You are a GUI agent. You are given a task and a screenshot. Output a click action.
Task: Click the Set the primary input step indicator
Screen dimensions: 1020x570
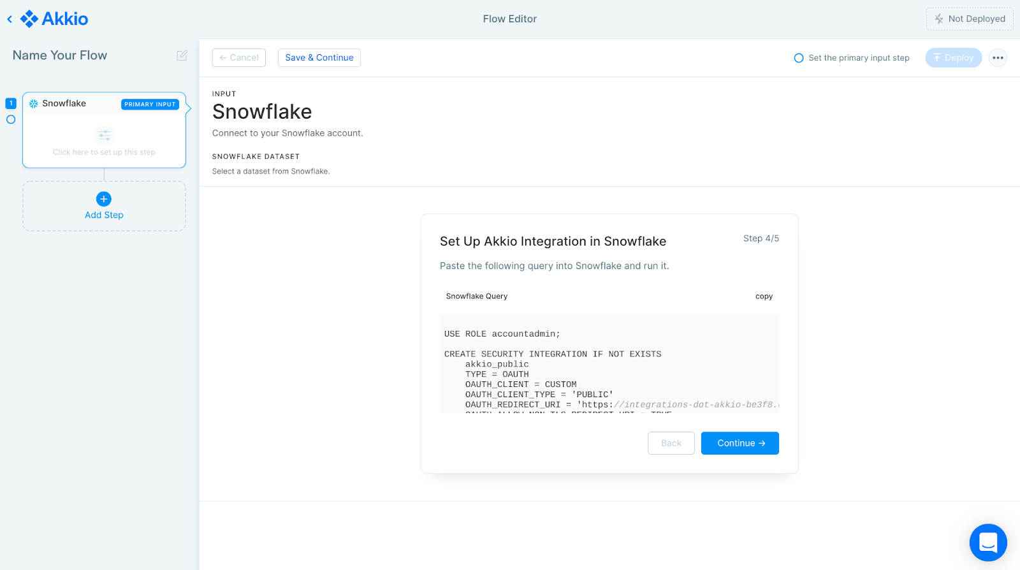pos(852,58)
